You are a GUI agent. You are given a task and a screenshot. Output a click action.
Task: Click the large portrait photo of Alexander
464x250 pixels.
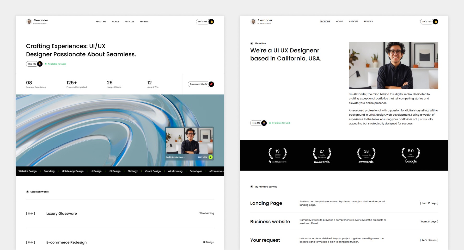pyautogui.click(x=393, y=65)
